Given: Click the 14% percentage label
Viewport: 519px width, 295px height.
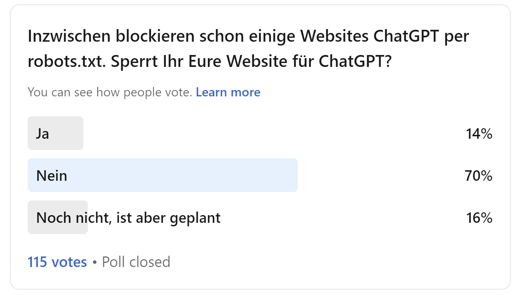Looking at the screenshot, I should click(478, 133).
